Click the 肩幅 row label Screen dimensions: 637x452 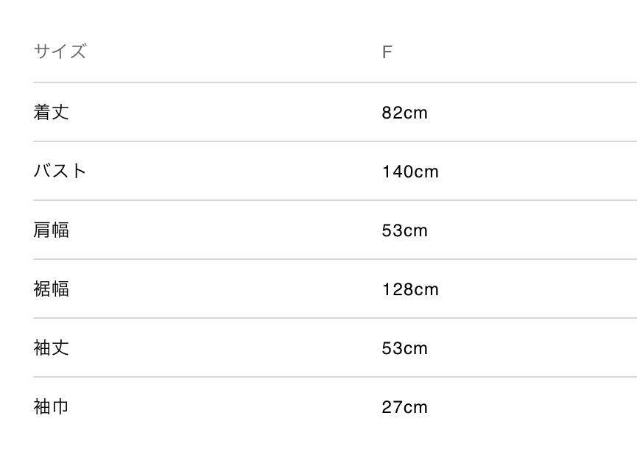[x=51, y=230]
